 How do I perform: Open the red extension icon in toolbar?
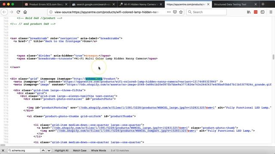click(x=256, y=12)
